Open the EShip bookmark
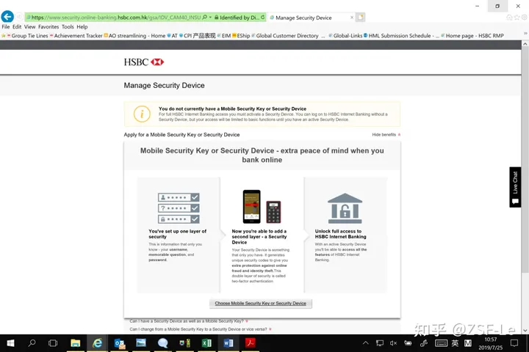The width and height of the screenshot is (529, 352). point(241,36)
